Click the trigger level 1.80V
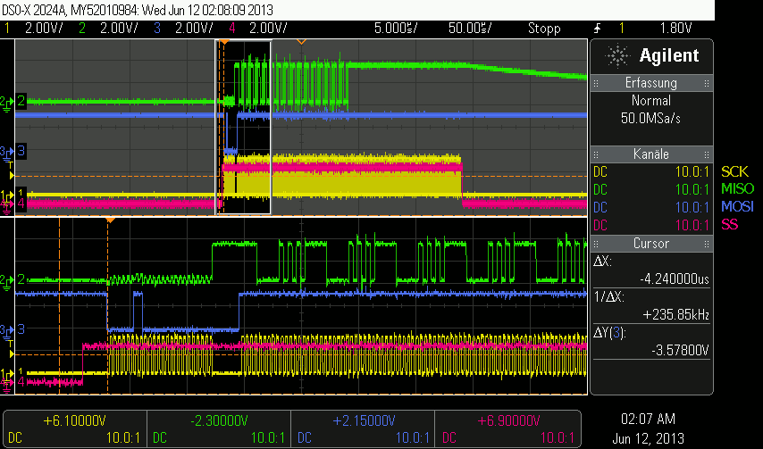 (675, 29)
